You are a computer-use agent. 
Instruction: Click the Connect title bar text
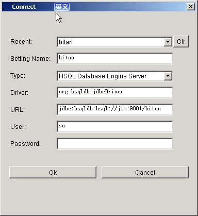(x=24, y=7)
